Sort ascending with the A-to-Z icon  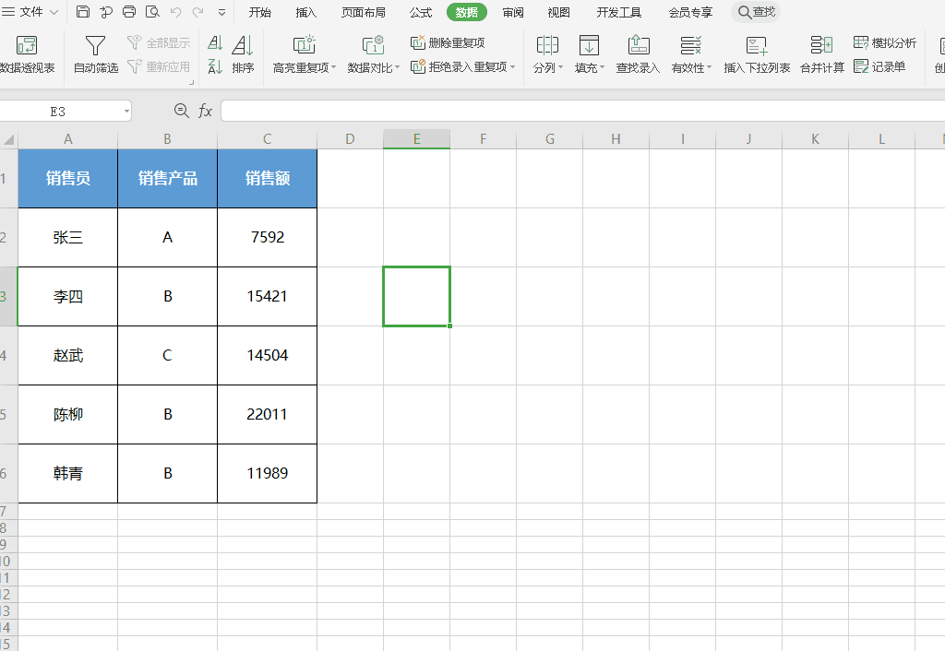click(x=215, y=43)
